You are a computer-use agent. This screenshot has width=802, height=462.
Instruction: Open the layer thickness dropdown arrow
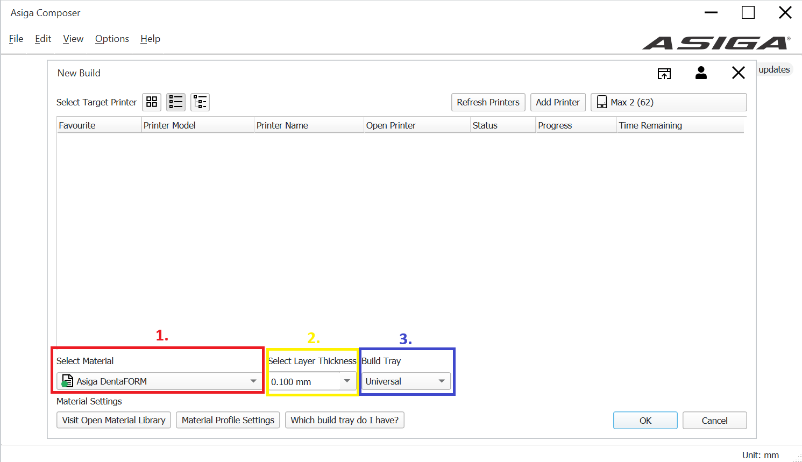coord(347,381)
